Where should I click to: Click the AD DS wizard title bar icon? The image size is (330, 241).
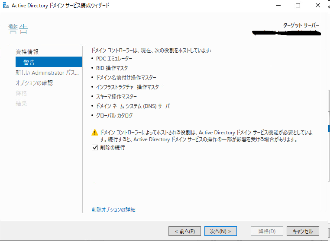(x=6, y=6)
